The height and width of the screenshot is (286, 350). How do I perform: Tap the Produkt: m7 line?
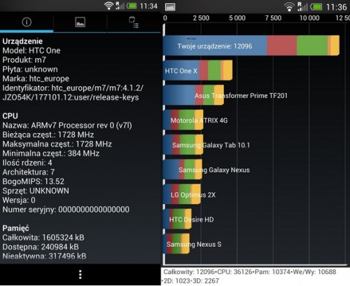[x=24, y=60]
